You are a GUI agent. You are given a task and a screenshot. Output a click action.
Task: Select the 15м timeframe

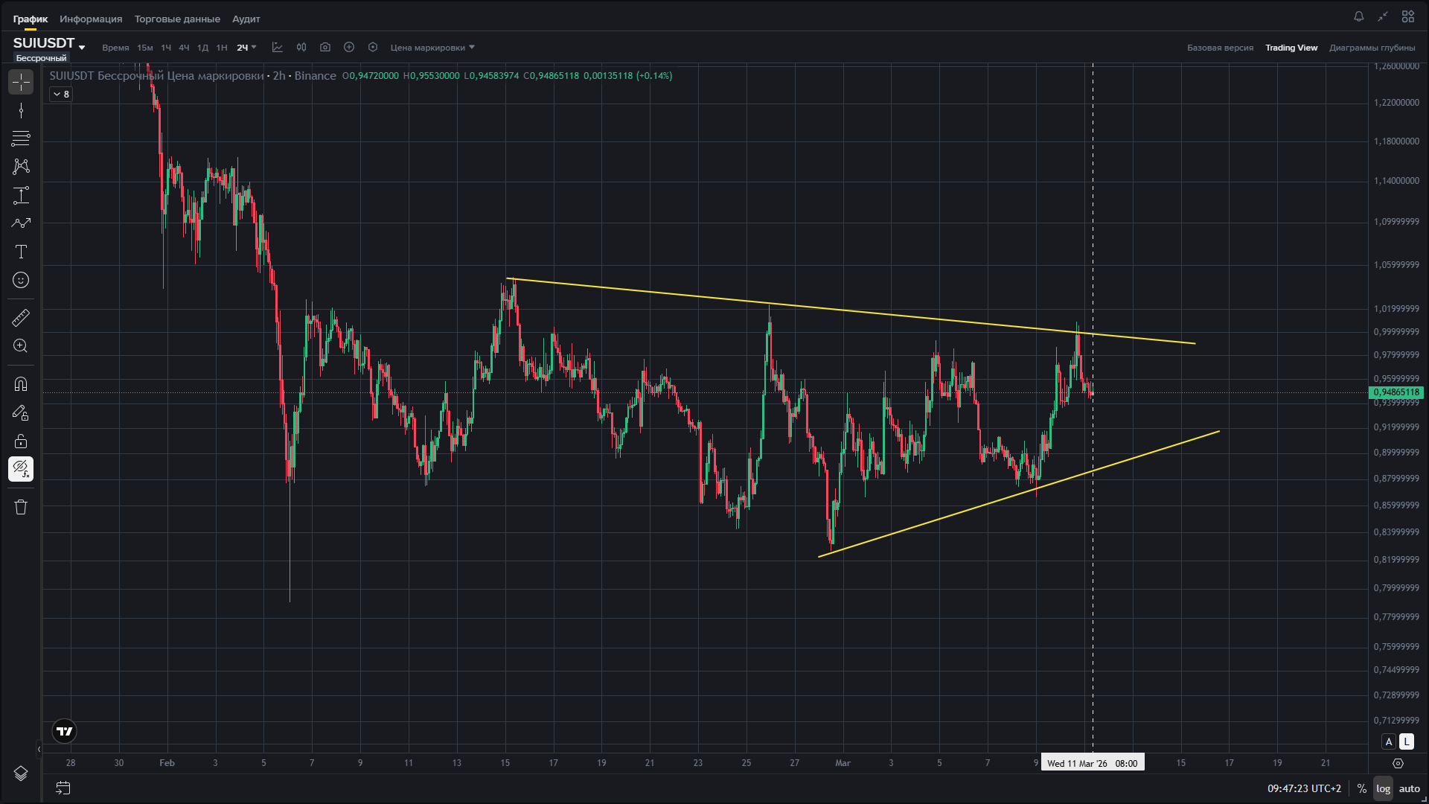(x=145, y=48)
